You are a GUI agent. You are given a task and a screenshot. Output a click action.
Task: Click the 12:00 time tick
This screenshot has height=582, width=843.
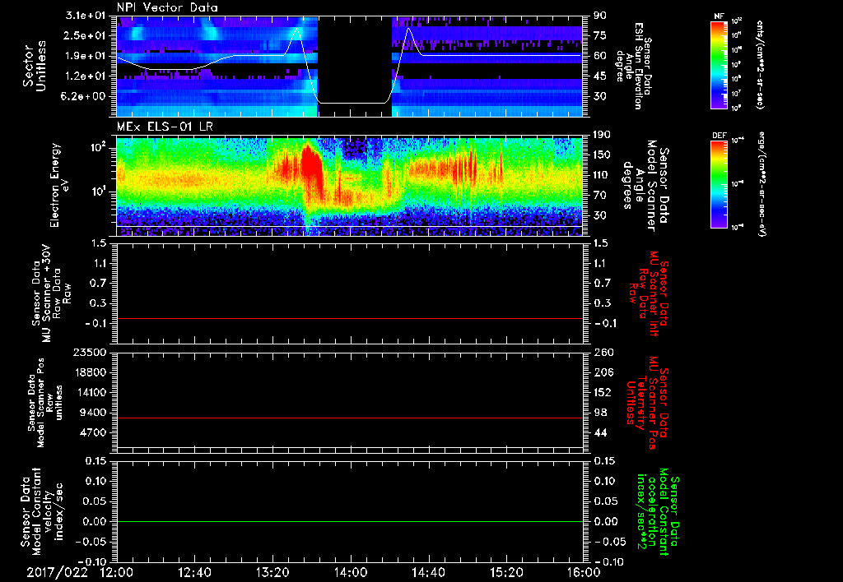(x=117, y=572)
